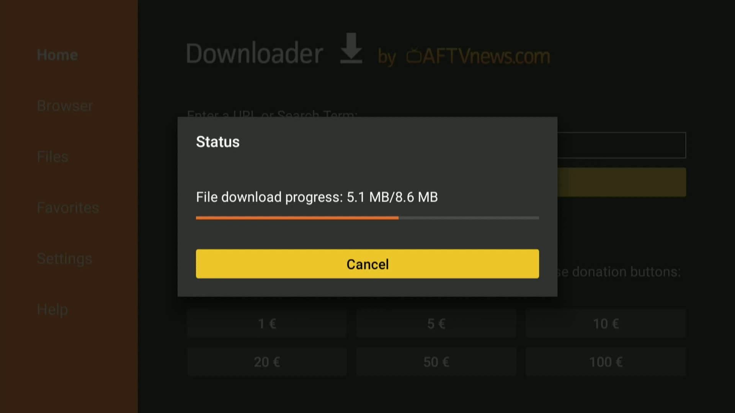735x413 pixels.
Task: Click the AFTVnews TV icon
Action: pyautogui.click(x=414, y=56)
